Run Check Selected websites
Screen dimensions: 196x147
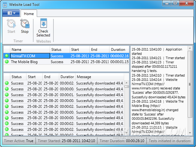pyautogui.click(x=43, y=28)
